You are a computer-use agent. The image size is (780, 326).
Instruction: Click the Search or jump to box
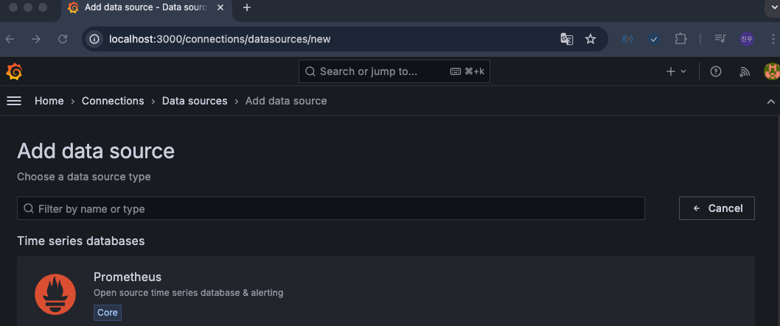(x=394, y=71)
